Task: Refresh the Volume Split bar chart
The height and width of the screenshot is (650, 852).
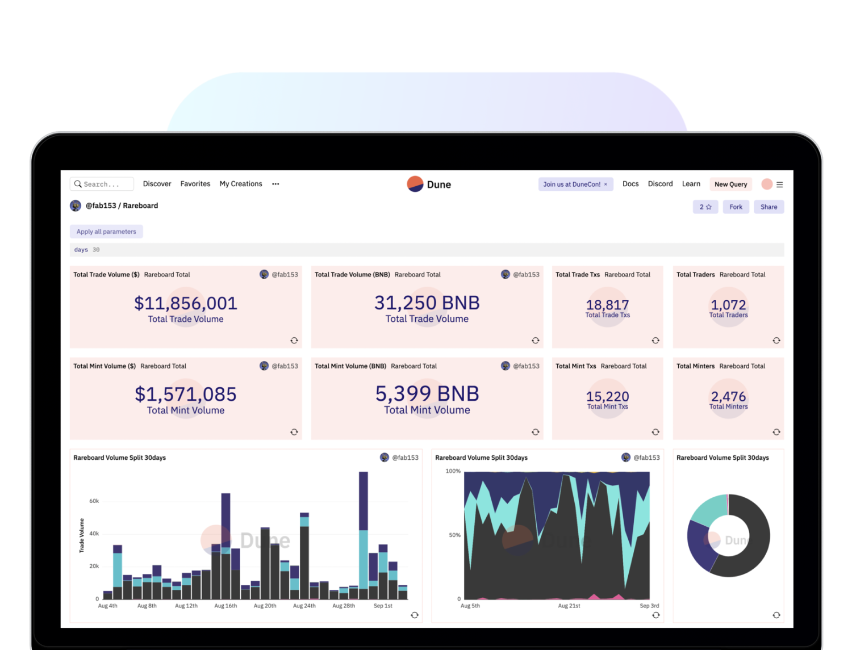Action: pyautogui.click(x=415, y=615)
